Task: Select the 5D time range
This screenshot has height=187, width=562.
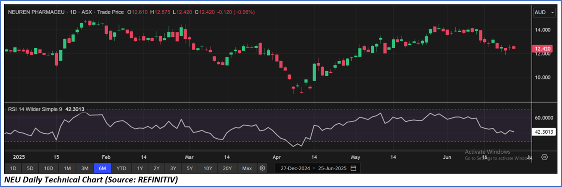Action: point(31,168)
